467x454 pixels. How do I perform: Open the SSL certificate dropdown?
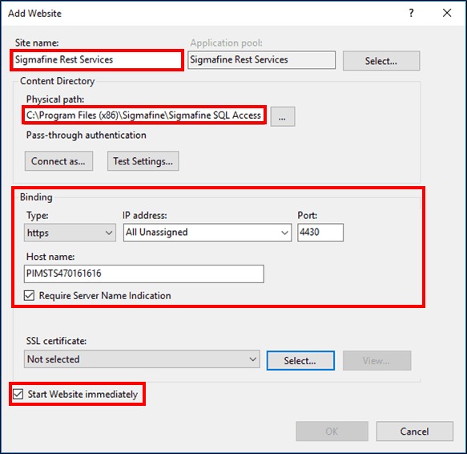point(142,359)
